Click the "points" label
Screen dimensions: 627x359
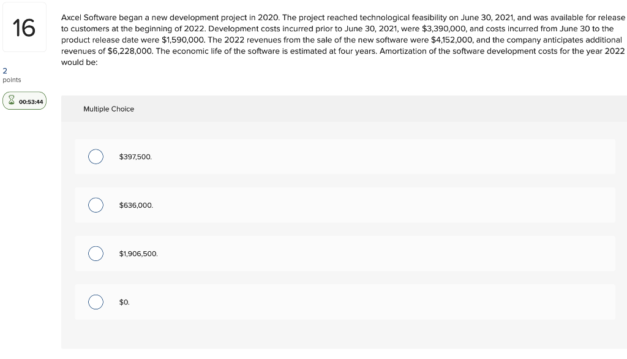[x=11, y=80]
